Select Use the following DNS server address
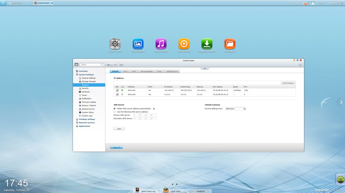 coord(115,112)
